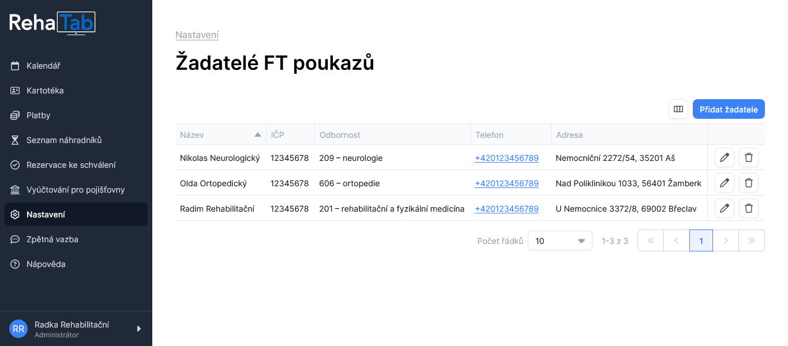Viewport: 788px width, 346px height.
Task: Edit the Olda Ortopedický entry
Action: tap(724, 183)
